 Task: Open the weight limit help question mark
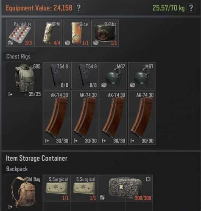pos(191,8)
